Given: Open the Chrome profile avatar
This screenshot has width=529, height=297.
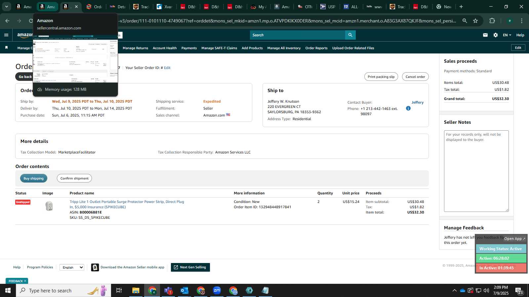Looking at the screenshot, I should pos(509,21).
